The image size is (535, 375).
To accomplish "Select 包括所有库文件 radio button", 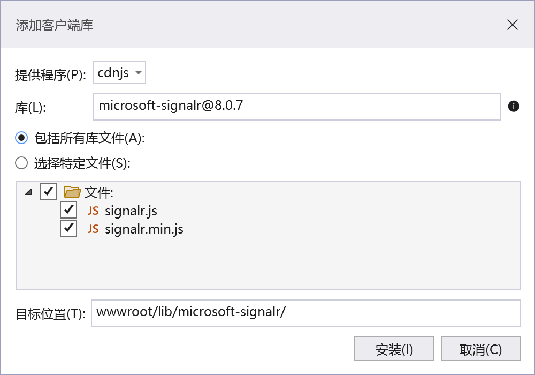I will tap(21, 138).
